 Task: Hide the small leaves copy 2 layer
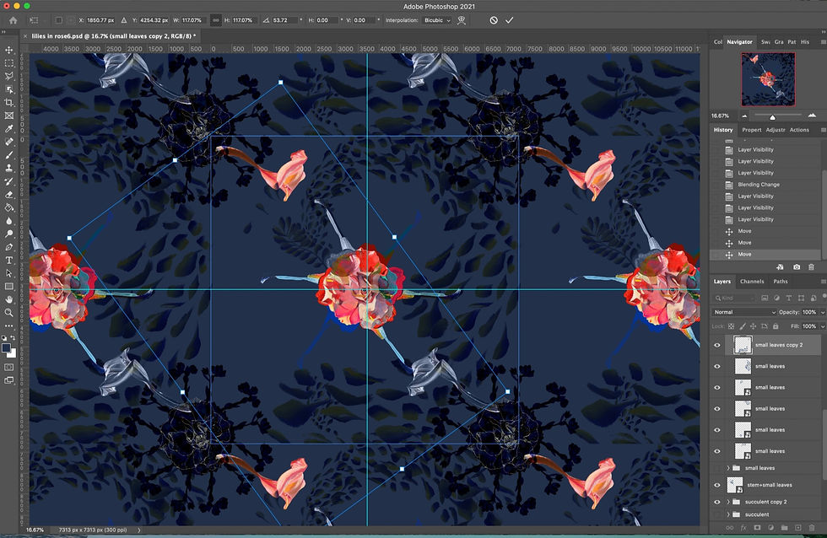tap(717, 345)
